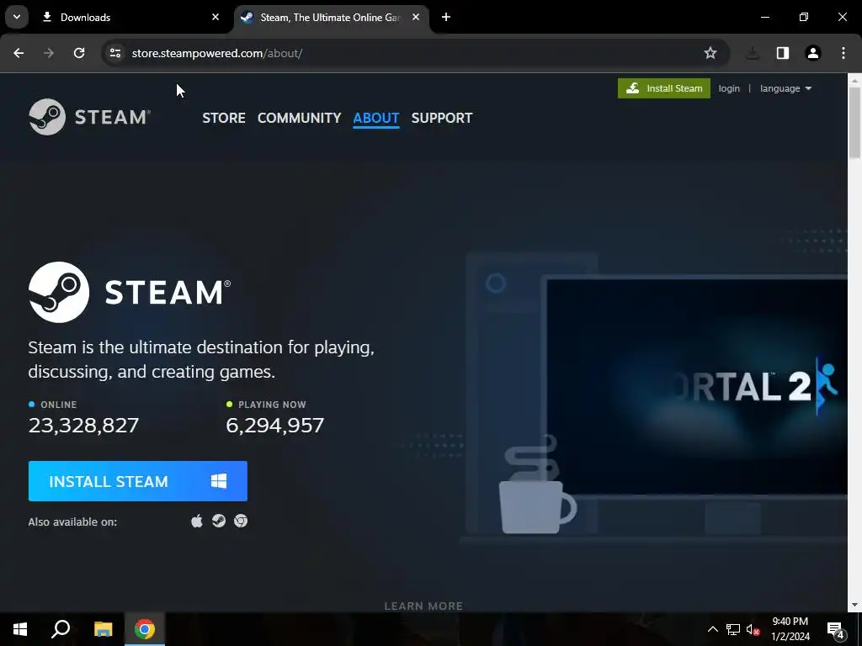Viewport: 862px width, 646px height.
Task: Close the Downloads tab
Action: pyautogui.click(x=215, y=17)
